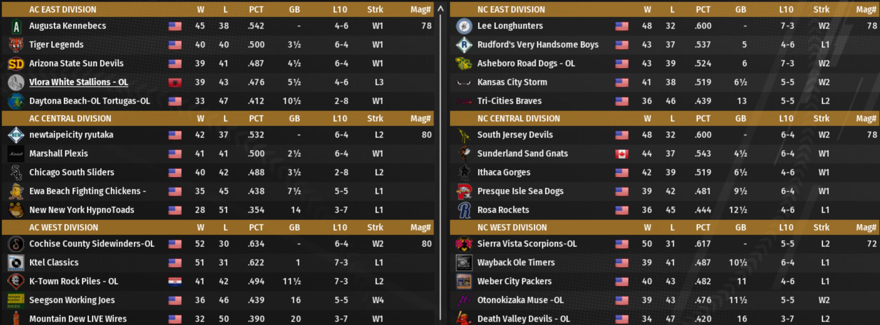
Task: Sort NC West Division by Strk column
Action: (x=821, y=228)
